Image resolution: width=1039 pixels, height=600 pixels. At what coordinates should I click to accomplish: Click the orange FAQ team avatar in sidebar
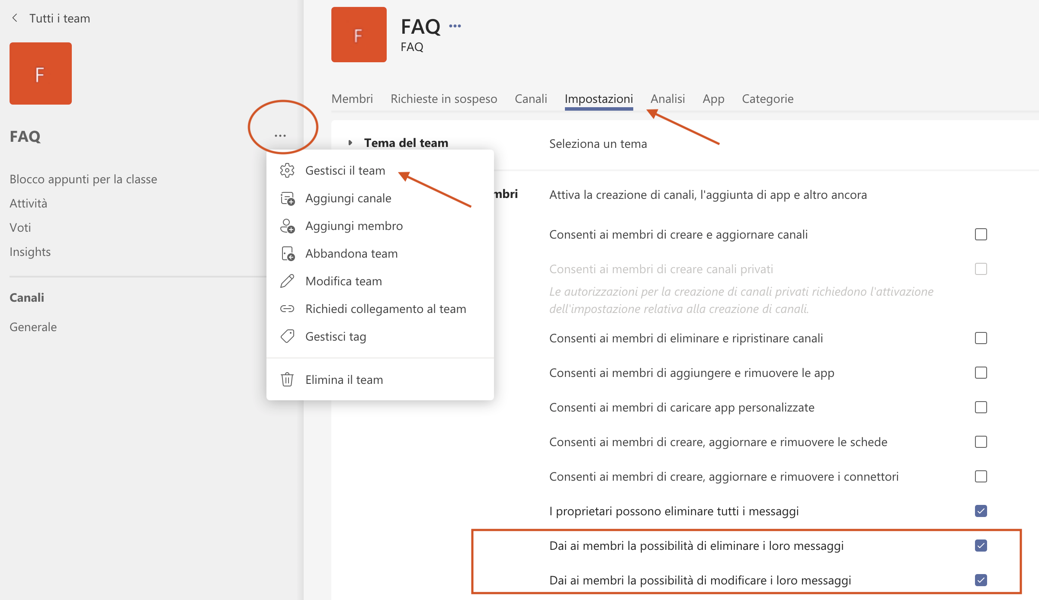click(x=41, y=73)
